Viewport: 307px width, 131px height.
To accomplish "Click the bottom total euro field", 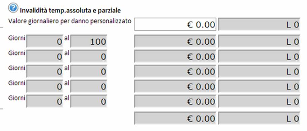I will 175,118.
